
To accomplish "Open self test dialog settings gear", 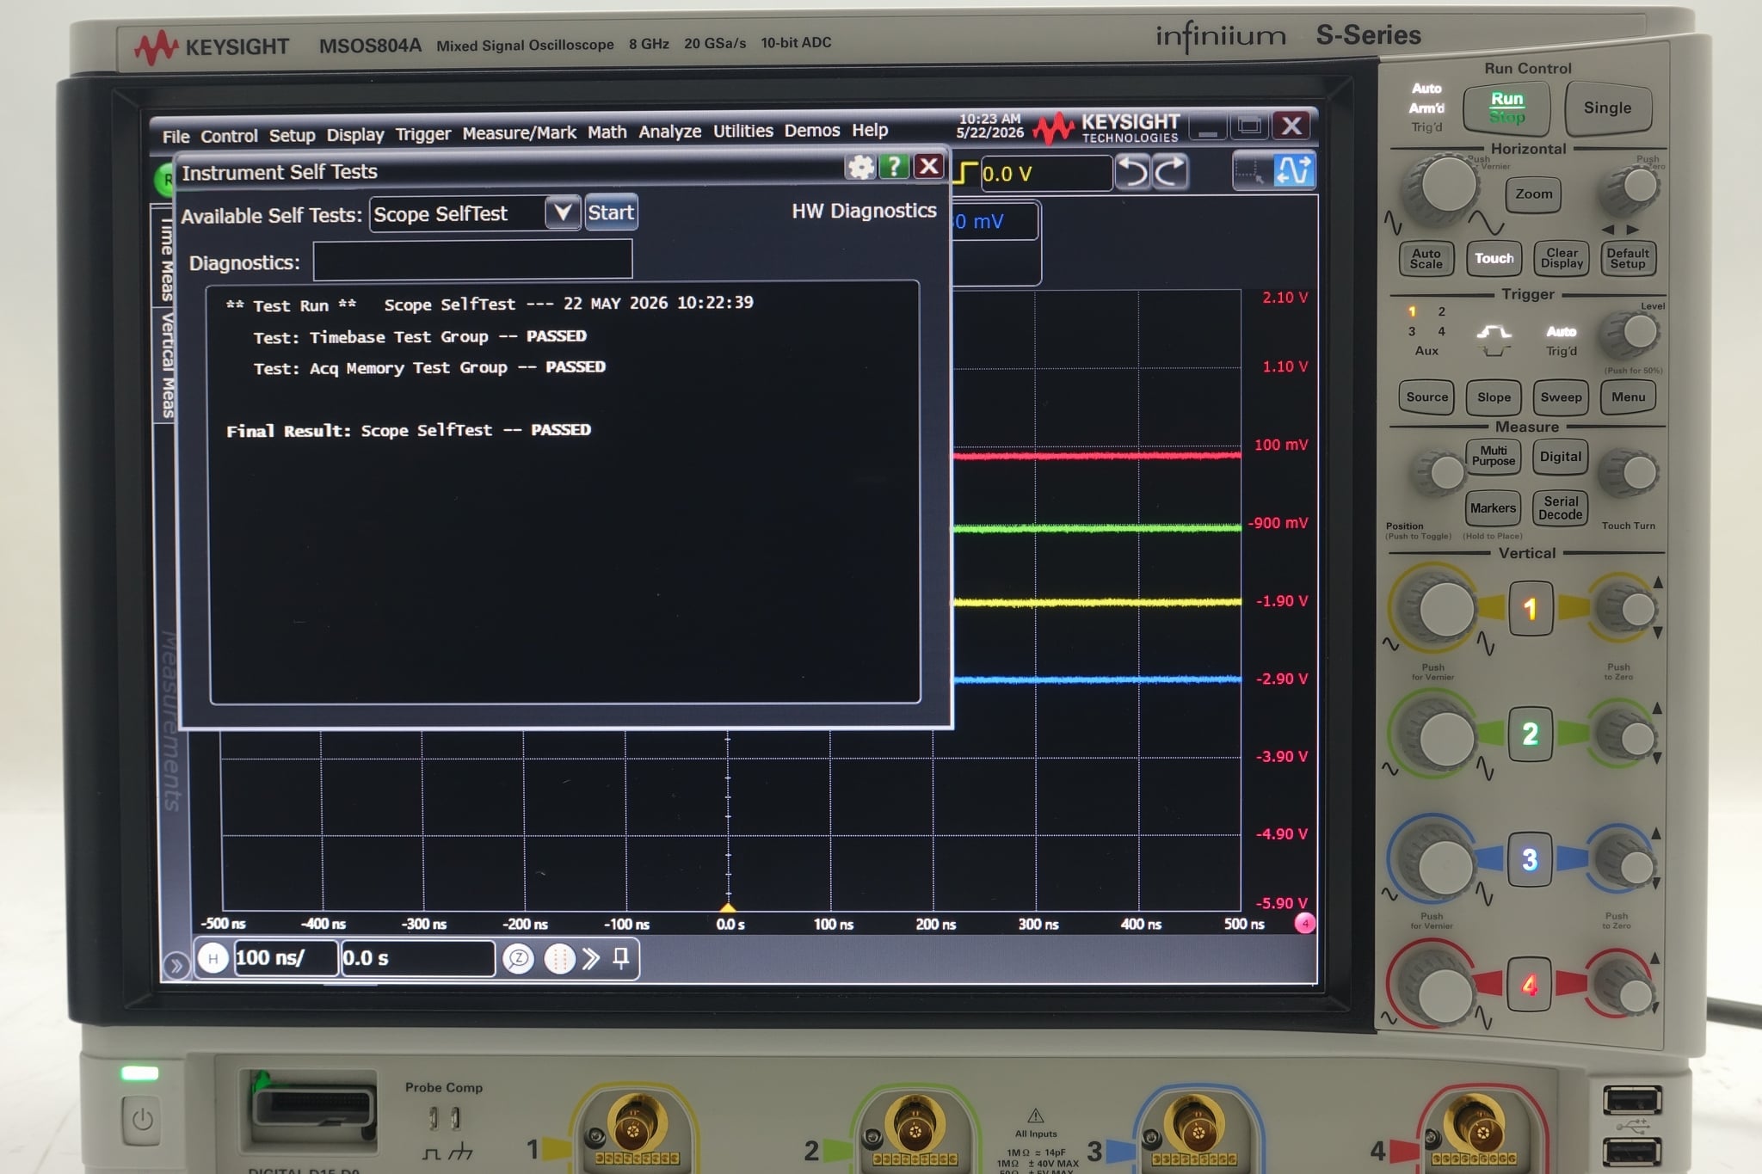I will (x=860, y=167).
